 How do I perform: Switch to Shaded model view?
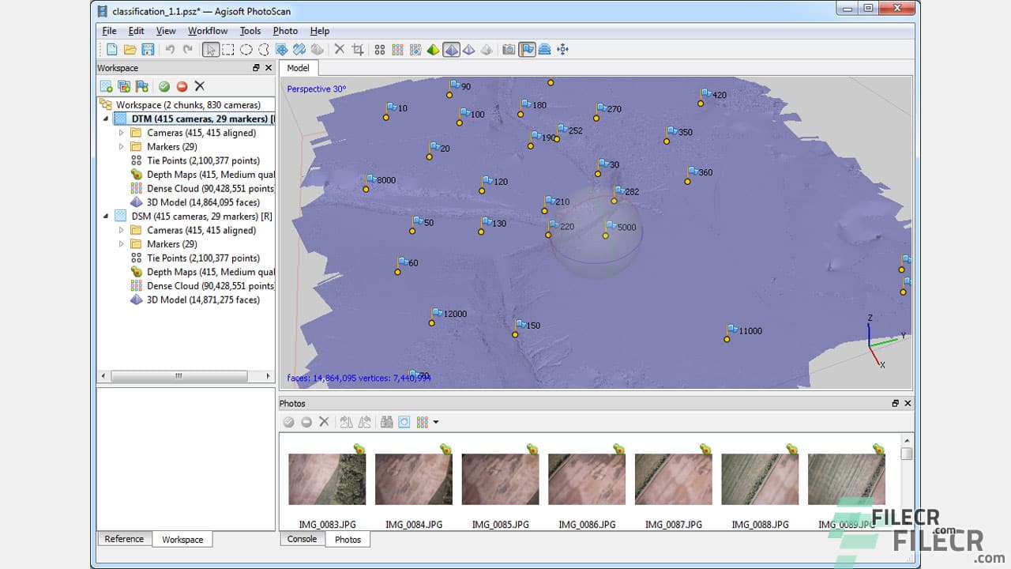(452, 49)
